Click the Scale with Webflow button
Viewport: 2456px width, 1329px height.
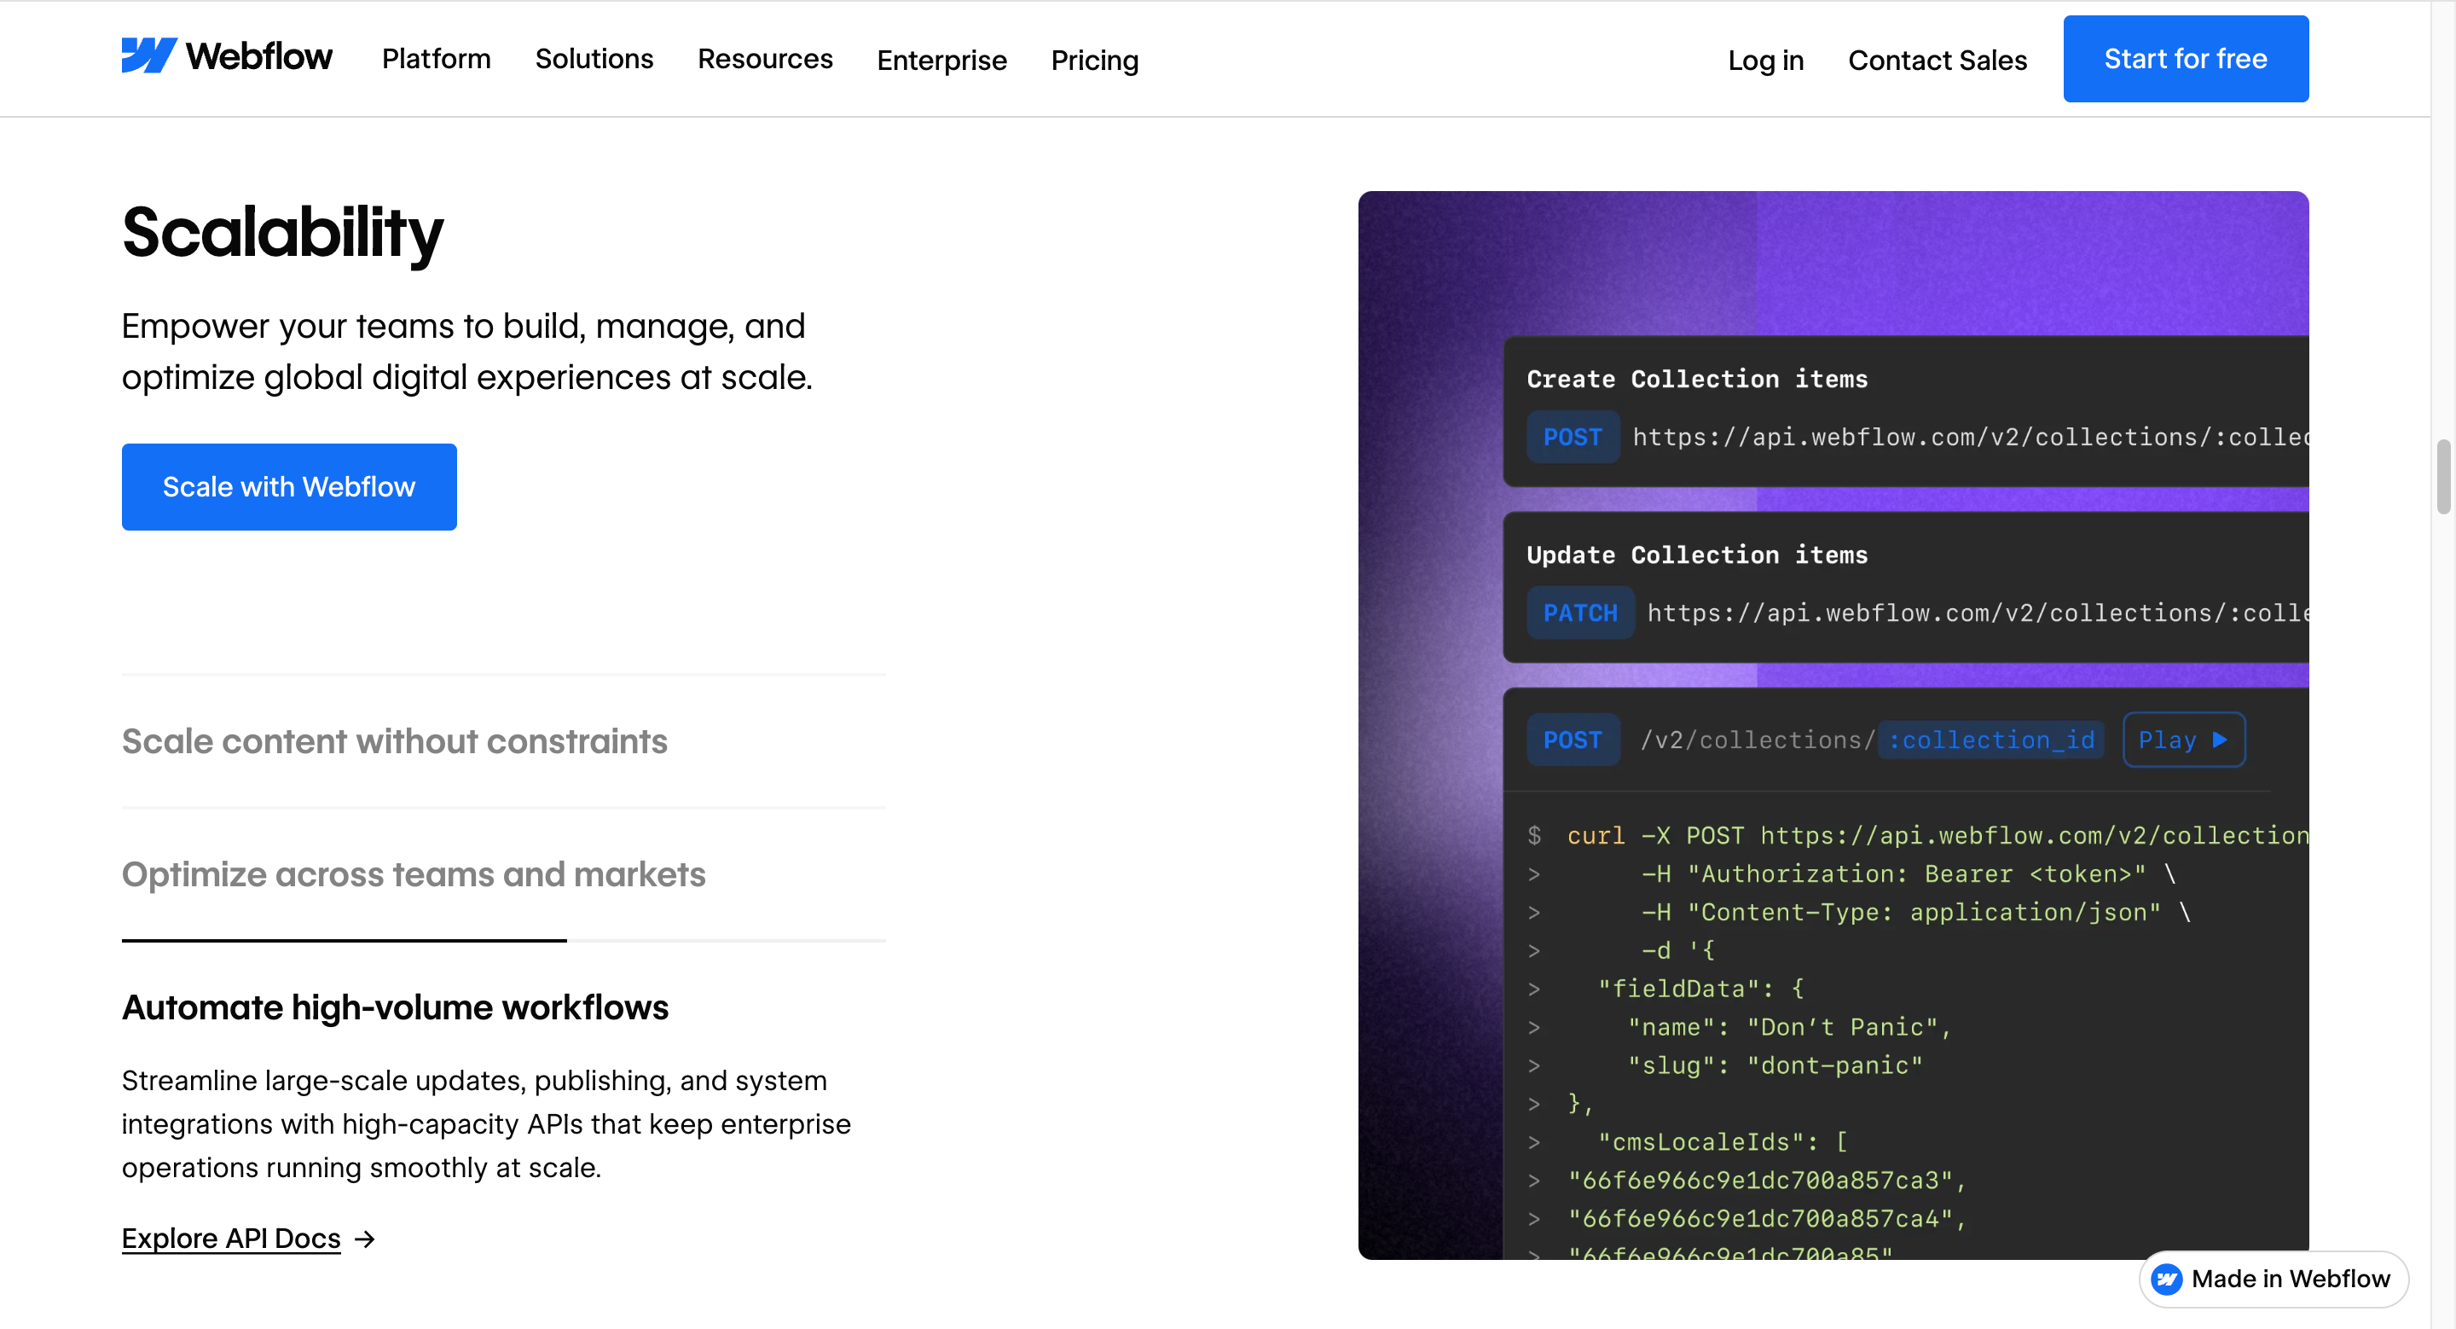pyautogui.click(x=289, y=486)
